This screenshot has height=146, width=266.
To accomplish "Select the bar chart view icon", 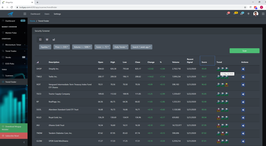I will pos(54,39).
